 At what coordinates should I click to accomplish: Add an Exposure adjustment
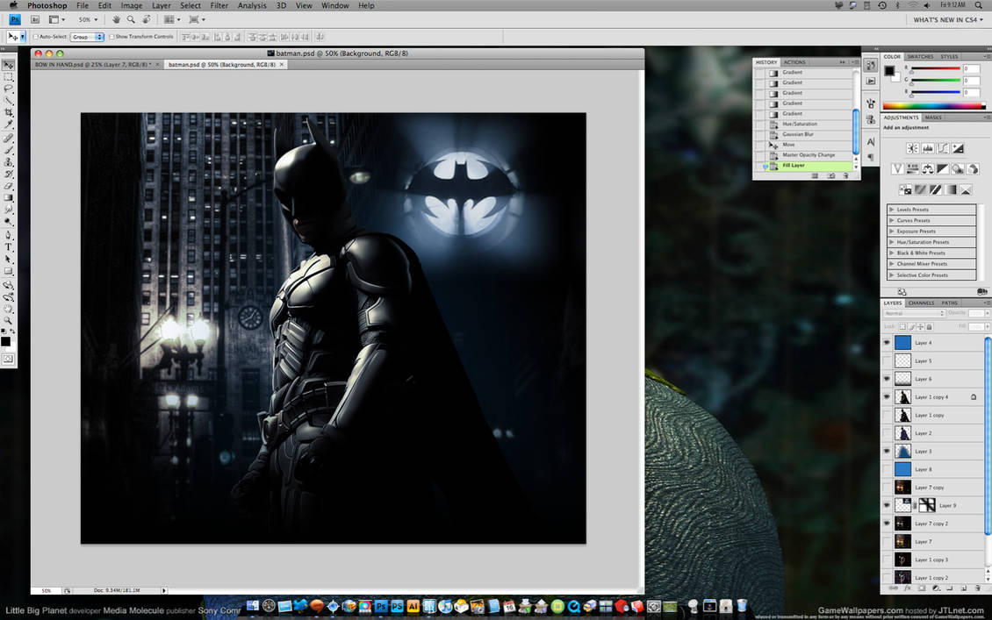pyautogui.click(x=959, y=148)
